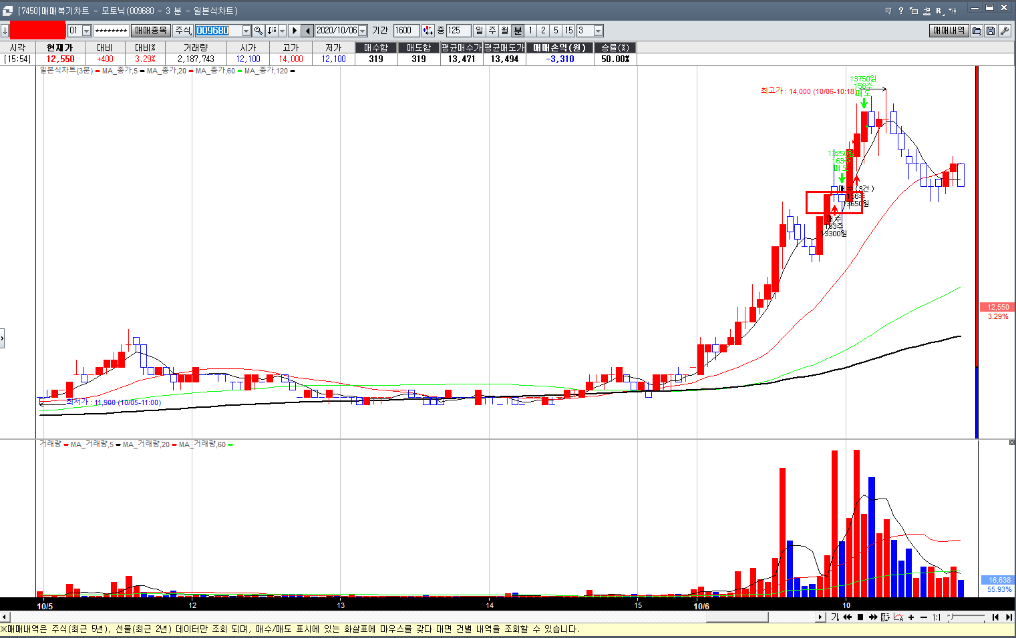Select the 15 minute interval button

pyautogui.click(x=568, y=31)
